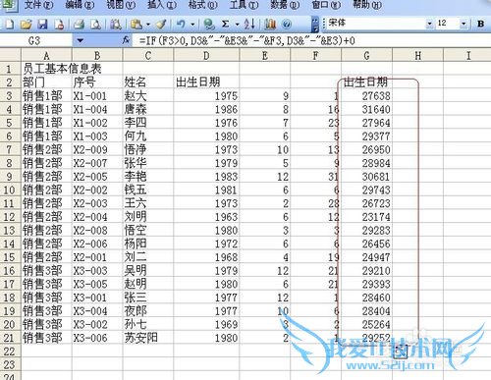The height and width of the screenshot is (380, 491).
Task: Select column A header
Action: pos(46,55)
